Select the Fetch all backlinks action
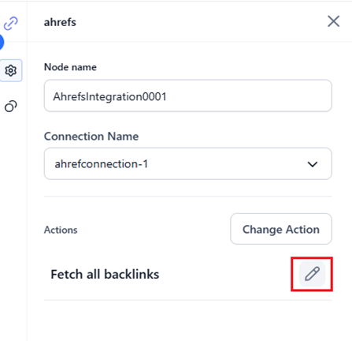 click(x=105, y=274)
